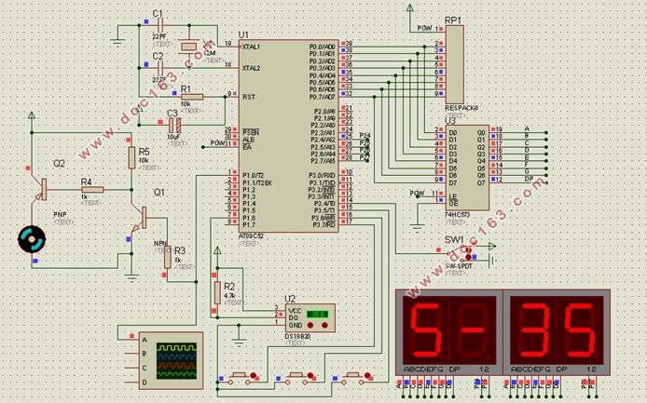Click the D0 input label on U3
647x403 pixels.
(453, 133)
